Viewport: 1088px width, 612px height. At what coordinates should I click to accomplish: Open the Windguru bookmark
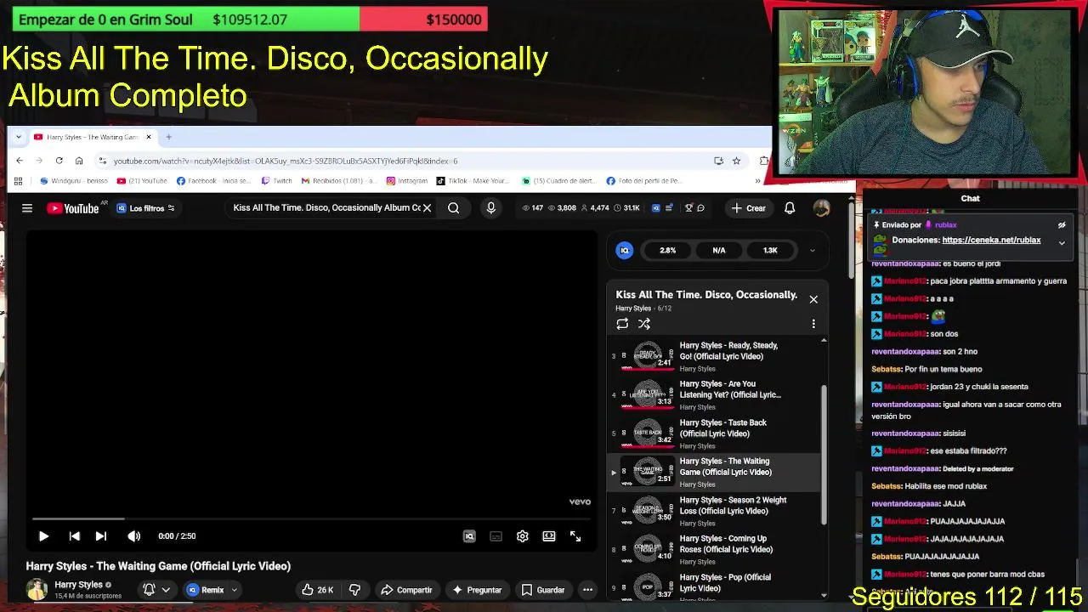click(x=74, y=181)
